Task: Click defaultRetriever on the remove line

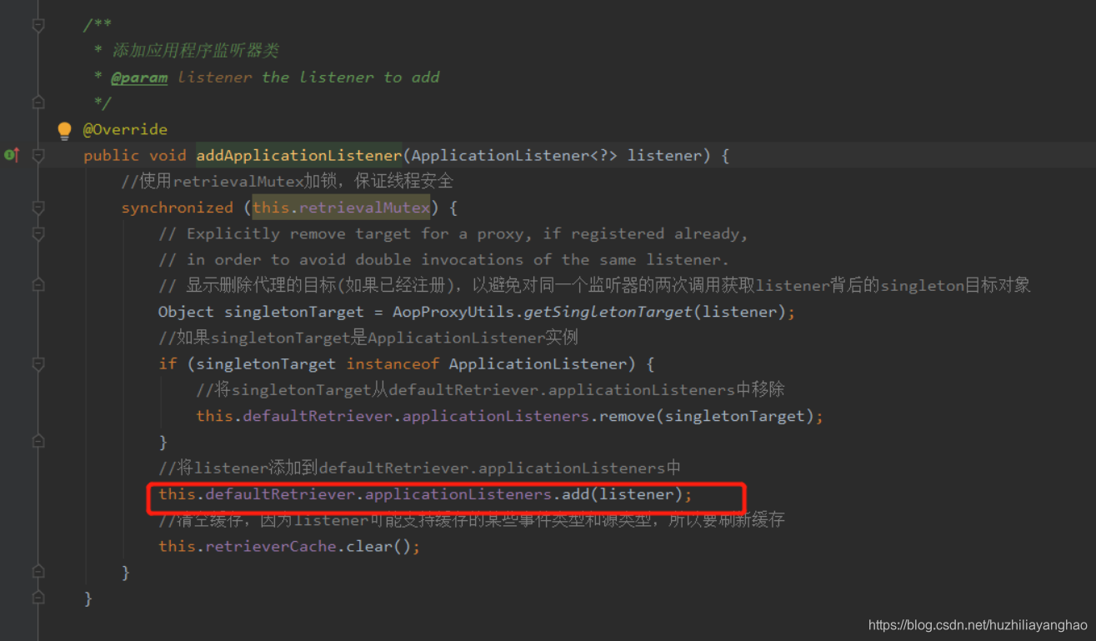Action: coord(318,416)
